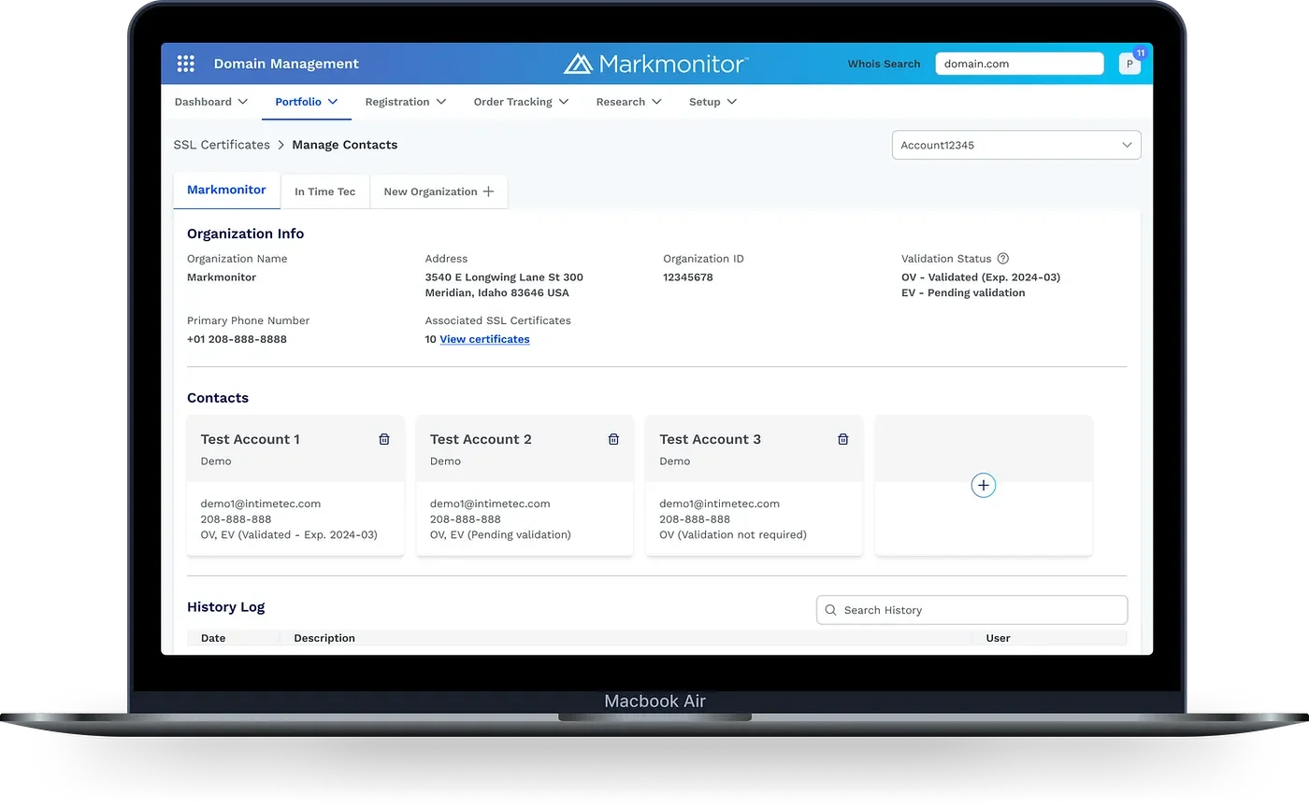Click OV, EV (Validated - Exp. 2024-03) text

(x=289, y=535)
